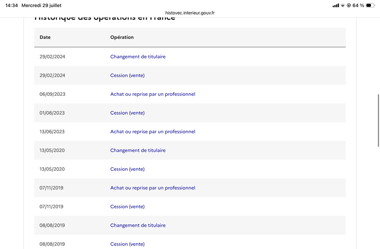This screenshot has height=249, width=380.
Task: Open Achat ou reprise par un professionnel 06/09/2023
Action: 152,94
